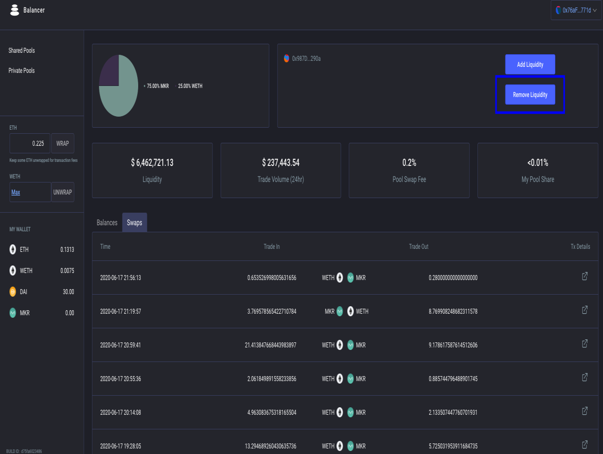Switch to the Balances tab
603x454 pixels.
[x=107, y=222]
